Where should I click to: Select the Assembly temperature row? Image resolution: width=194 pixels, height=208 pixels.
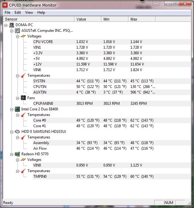coord(112,143)
